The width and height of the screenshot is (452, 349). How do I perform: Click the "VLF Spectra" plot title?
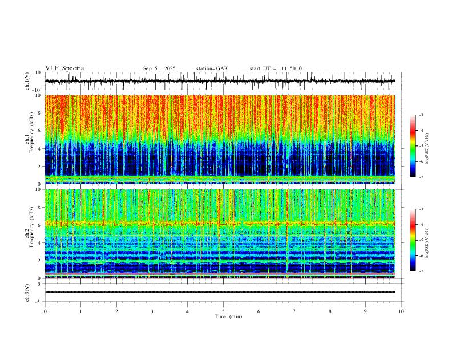pyautogui.click(x=64, y=68)
